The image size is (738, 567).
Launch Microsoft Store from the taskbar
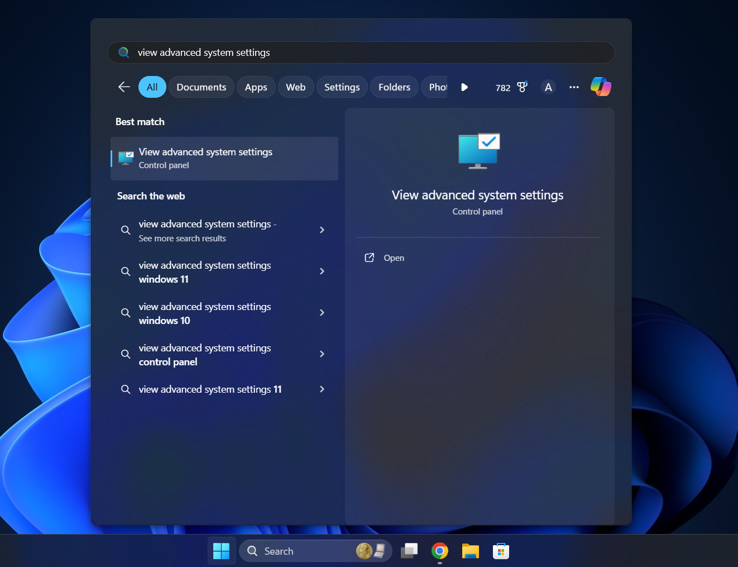point(501,551)
